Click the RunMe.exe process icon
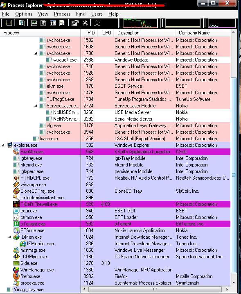 tap(16, 152)
